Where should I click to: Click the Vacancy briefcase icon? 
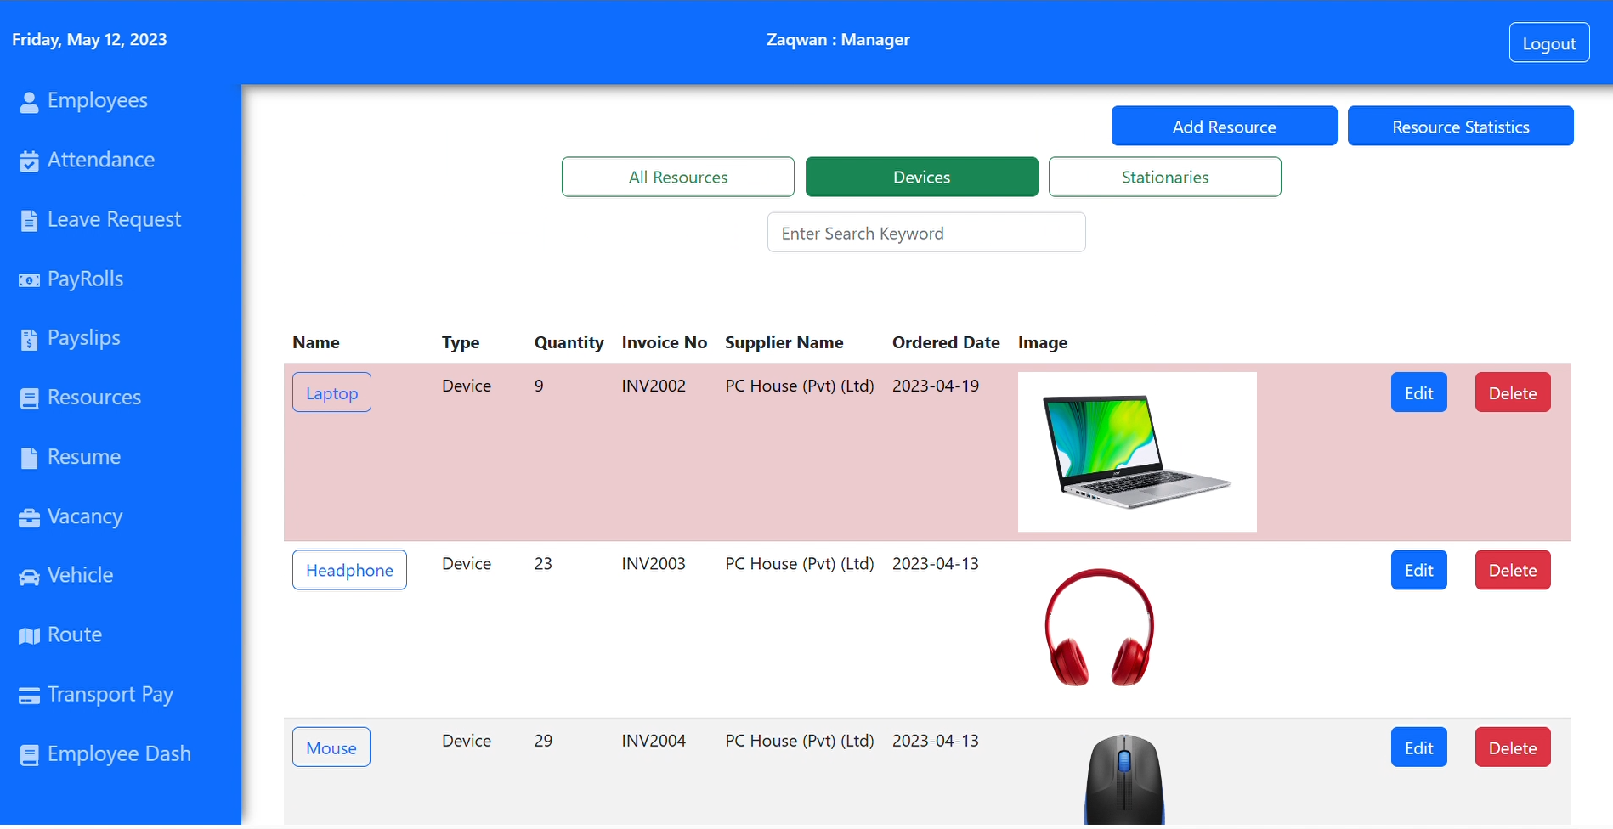(x=29, y=518)
